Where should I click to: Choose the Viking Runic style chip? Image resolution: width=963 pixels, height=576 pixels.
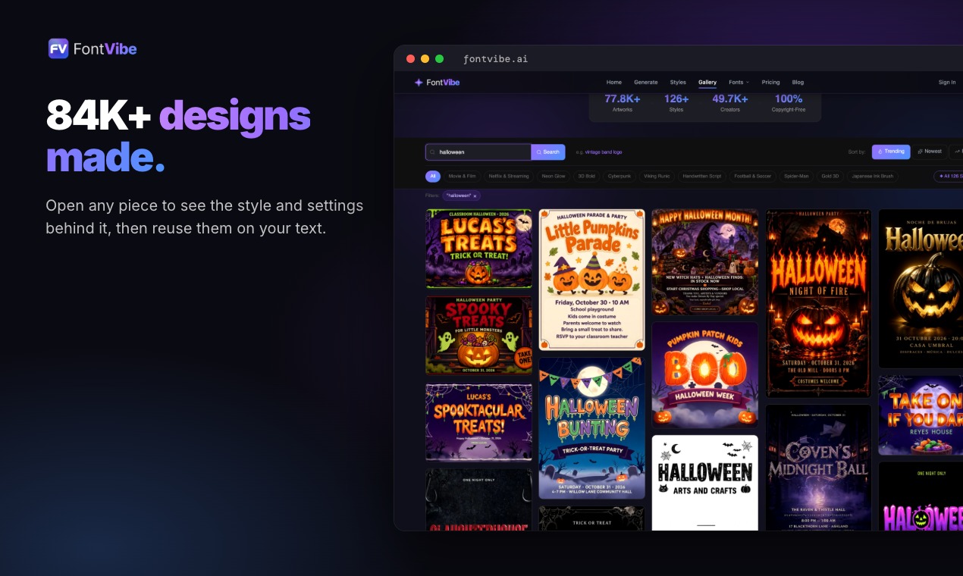pos(657,177)
